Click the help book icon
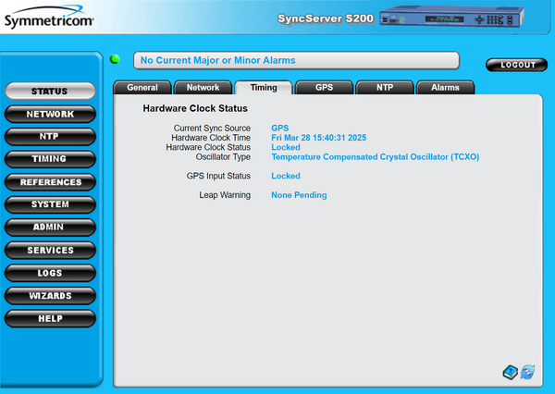The height and width of the screenshot is (394, 555). (510, 372)
